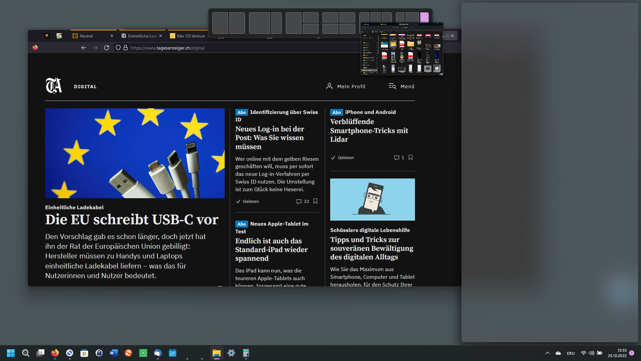Close the Neutral tab
The image size is (641, 361).
coord(112,36)
